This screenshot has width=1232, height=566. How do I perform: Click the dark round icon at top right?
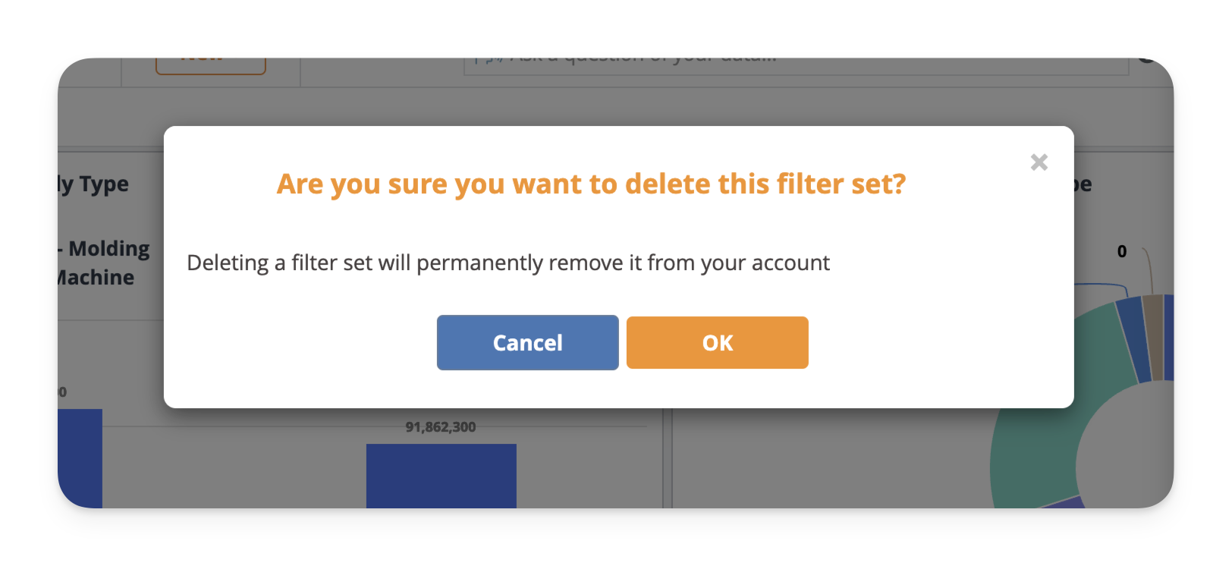click(1147, 60)
